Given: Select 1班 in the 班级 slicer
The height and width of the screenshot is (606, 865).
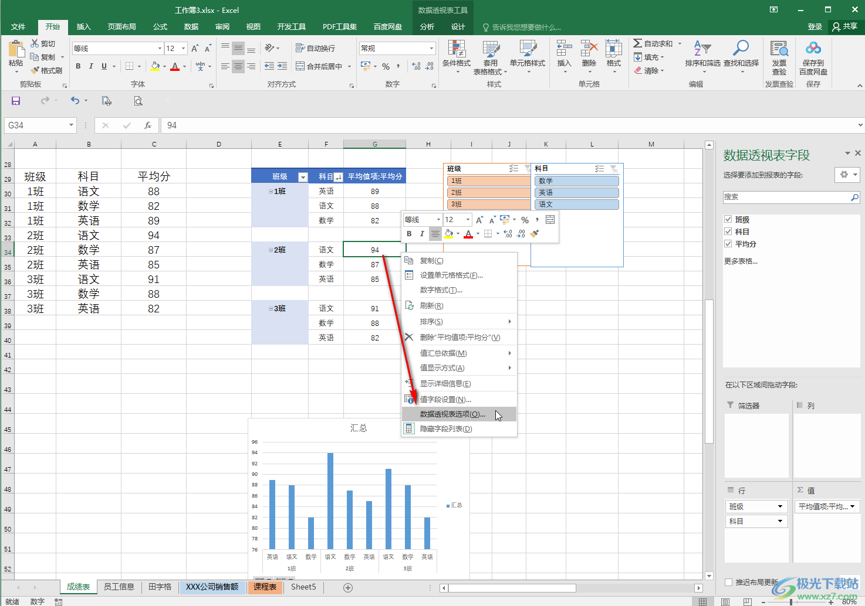Looking at the screenshot, I should [488, 181].
